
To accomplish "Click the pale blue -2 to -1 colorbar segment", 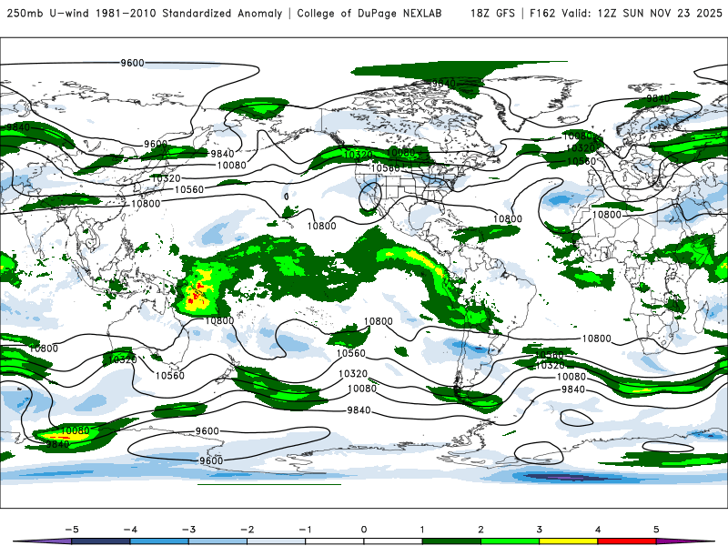I will point(277,541).
